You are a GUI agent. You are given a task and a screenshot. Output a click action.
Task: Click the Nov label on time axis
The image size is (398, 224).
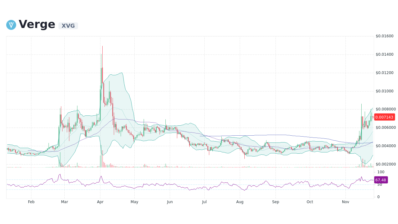[x=345, y=202]
